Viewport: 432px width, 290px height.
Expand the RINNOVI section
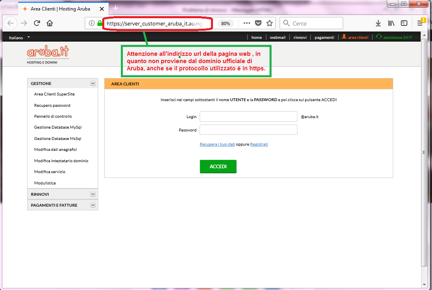point(93,194)
